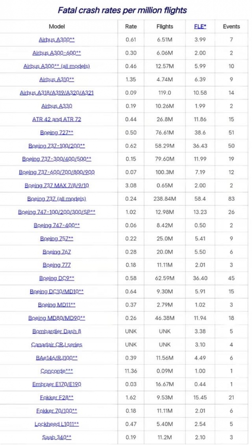Viewport: 252px width, 445px height.
Task: Open the Boeing 747-100/200/300/SP** link
Action: point(57,212)
